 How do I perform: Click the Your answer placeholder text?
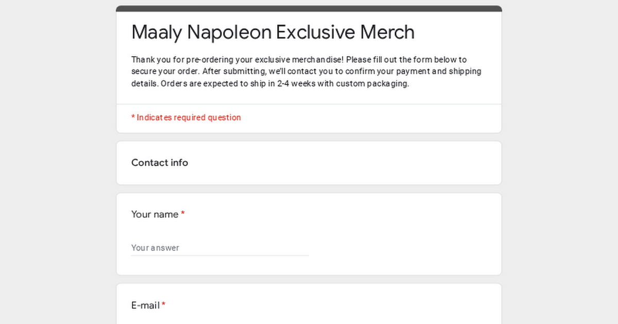(156, 247)
